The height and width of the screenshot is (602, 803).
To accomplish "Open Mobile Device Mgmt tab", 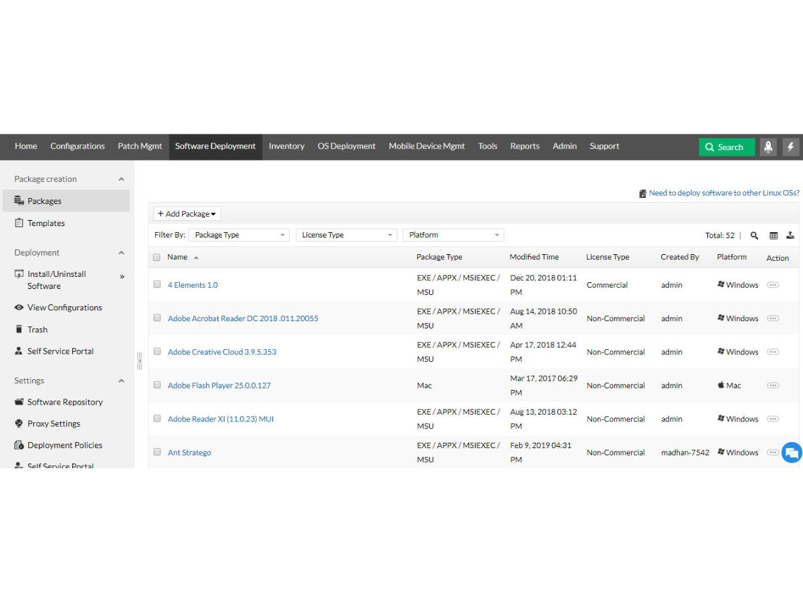I will (427, 146).
